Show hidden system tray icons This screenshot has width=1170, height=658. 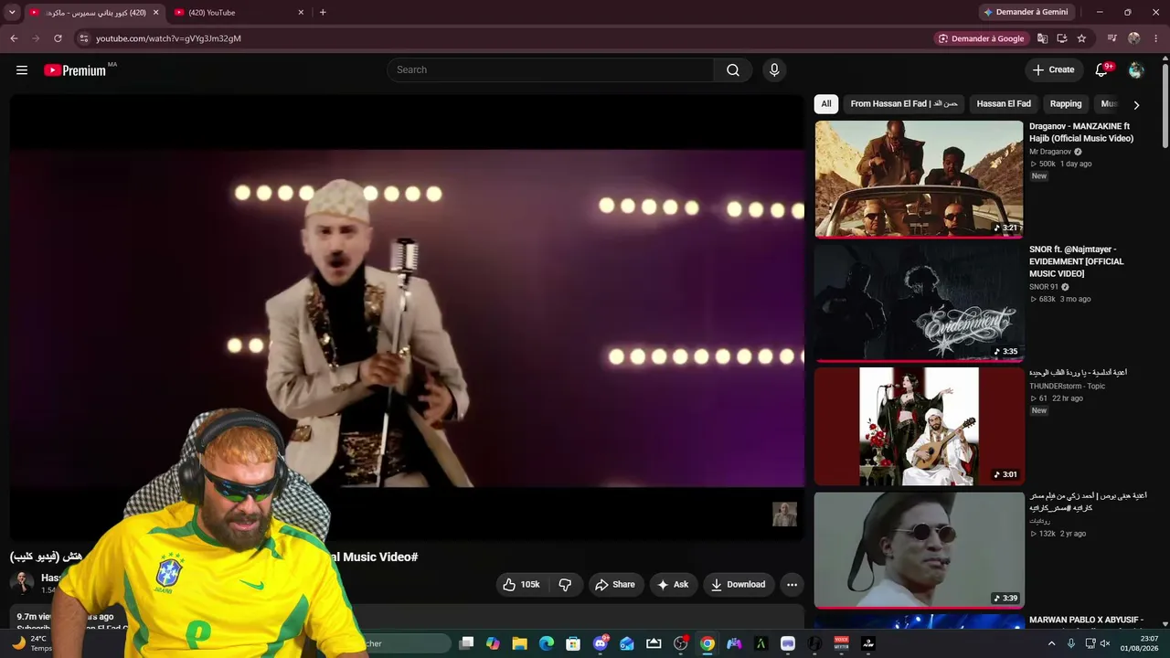[x=1051, y=643]
